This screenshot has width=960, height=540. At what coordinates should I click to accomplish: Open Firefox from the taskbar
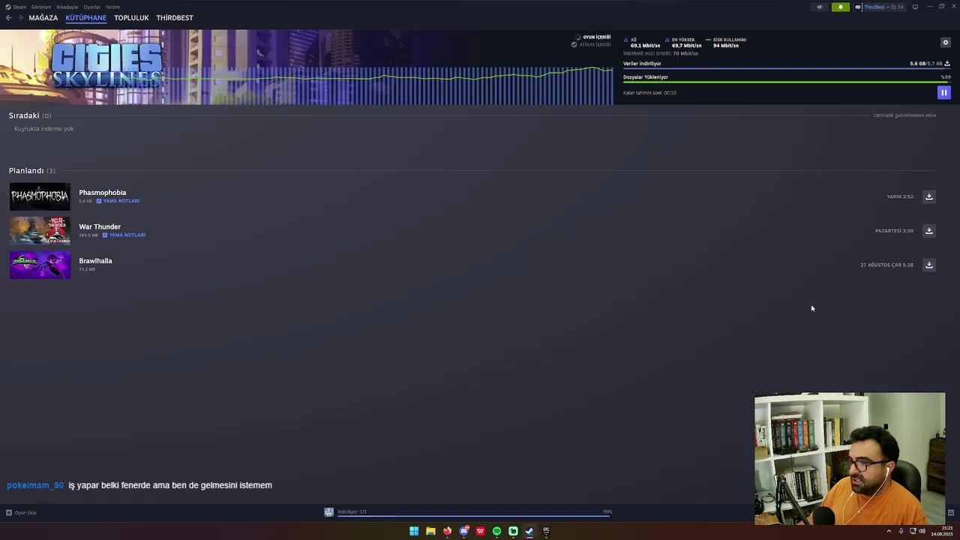click(447, 531)
